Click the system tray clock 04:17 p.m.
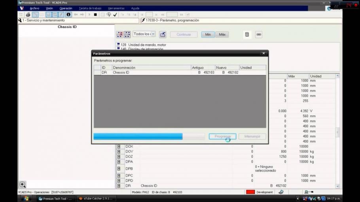Viewport: 360px width, 202px height. tap(333, 198)
